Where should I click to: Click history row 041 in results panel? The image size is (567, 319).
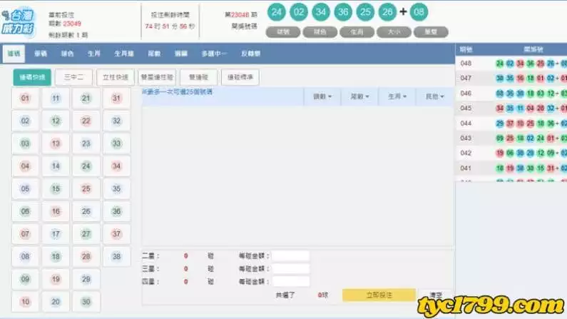click(x=511, y=168)
